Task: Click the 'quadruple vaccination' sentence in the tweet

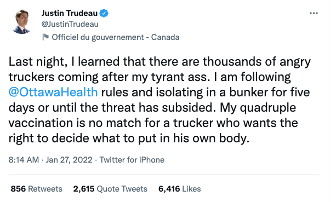Action: [152, 123]
